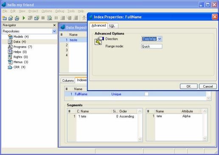Click the Run Program windowed play icon

coord(36,18)
